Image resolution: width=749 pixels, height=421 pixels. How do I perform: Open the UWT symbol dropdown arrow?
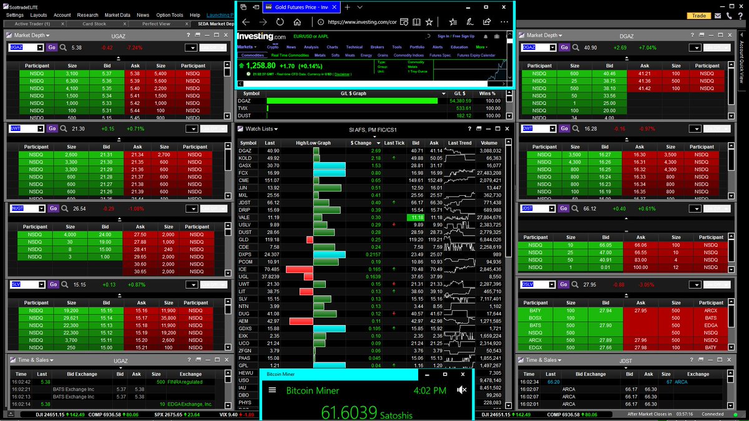[40, 128]
